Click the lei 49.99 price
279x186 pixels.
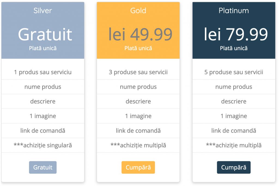click(140, 34)
